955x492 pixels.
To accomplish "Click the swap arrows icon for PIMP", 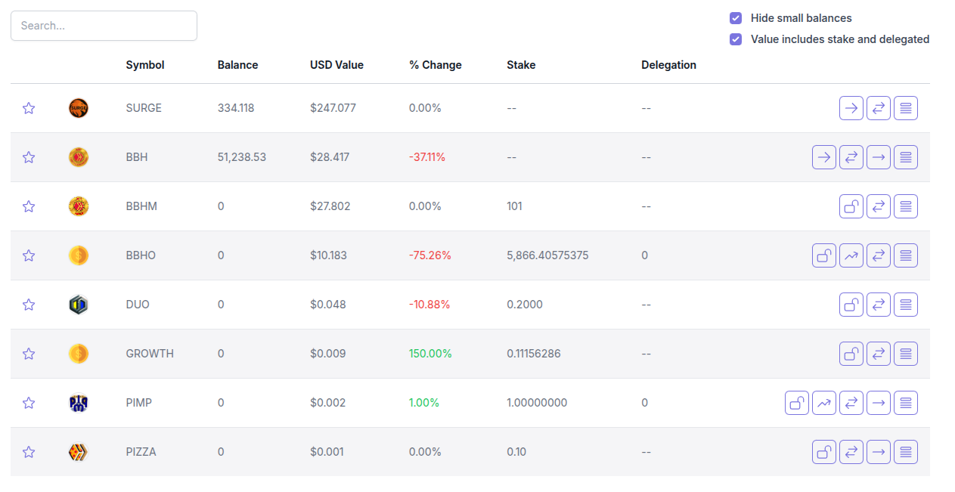I will tap(851, 403).
